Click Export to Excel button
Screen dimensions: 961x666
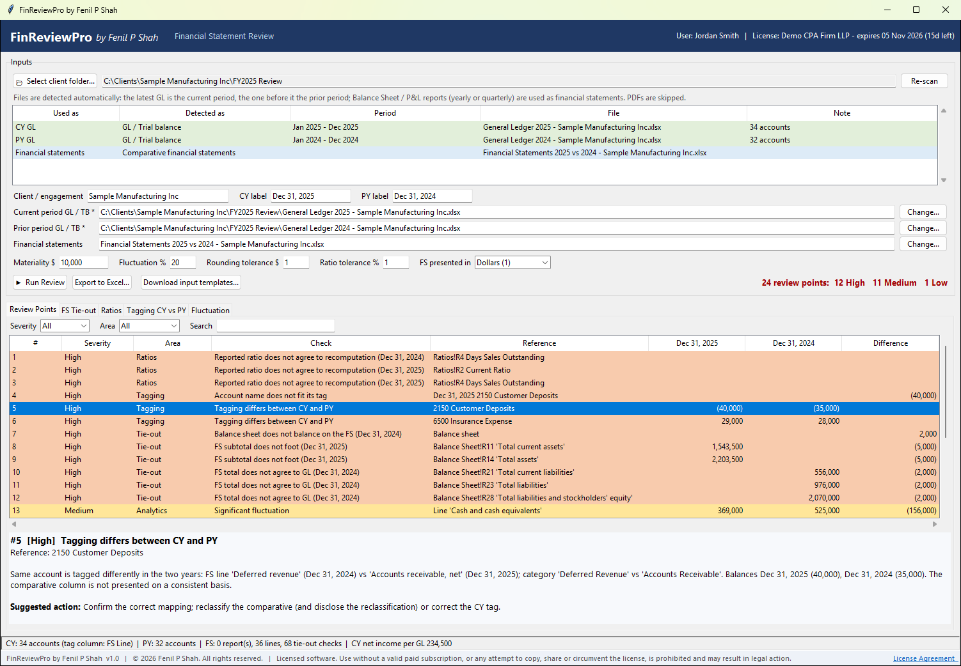[102, 283]
